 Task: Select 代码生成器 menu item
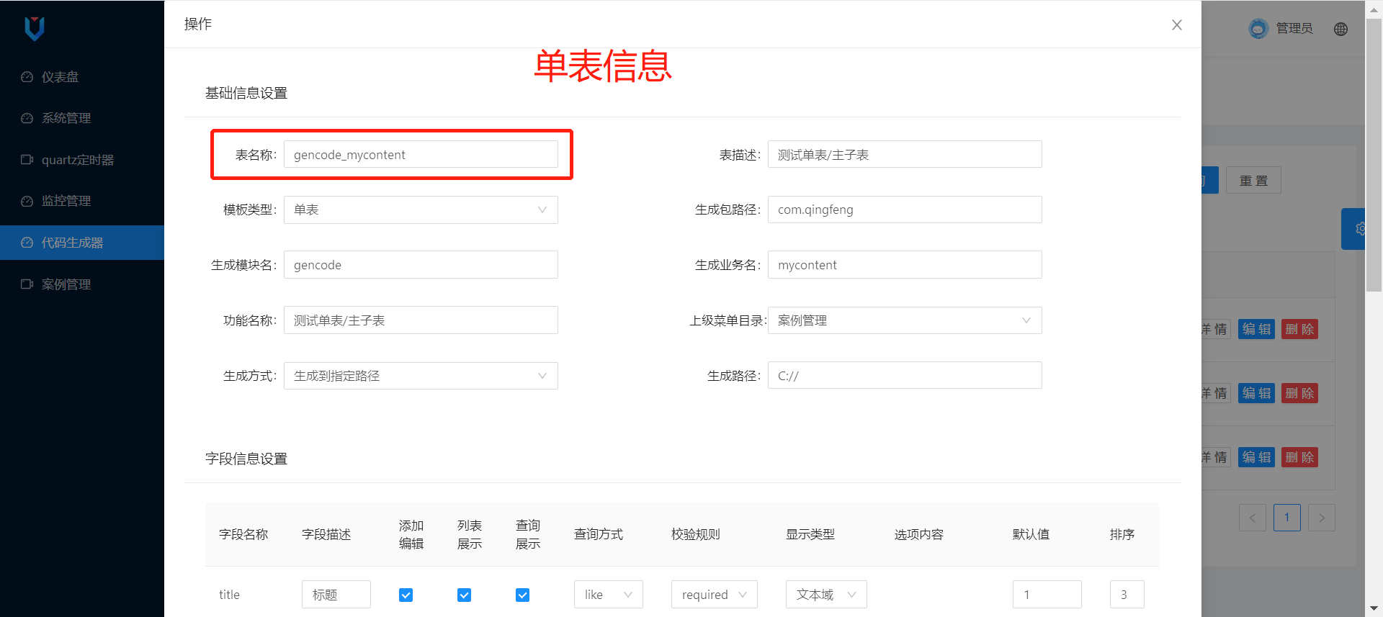[x=82, y=243]
